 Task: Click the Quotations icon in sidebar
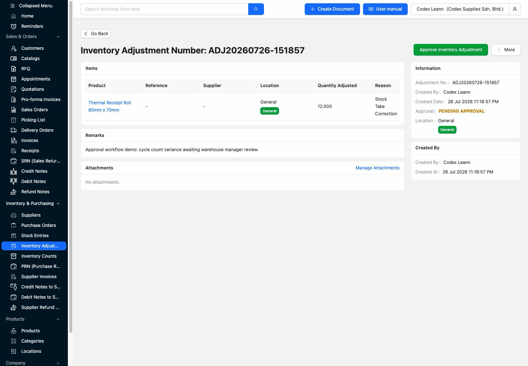click(x=14, y=89)
